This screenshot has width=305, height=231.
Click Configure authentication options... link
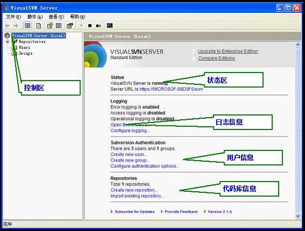click(x=145, y=166)
